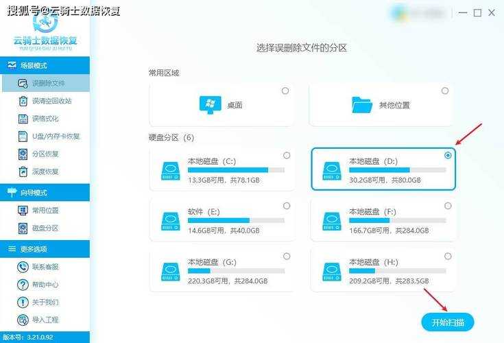Click the desktop 桌面 monitor icon
504x343 pixels.
tap(211, 105)
